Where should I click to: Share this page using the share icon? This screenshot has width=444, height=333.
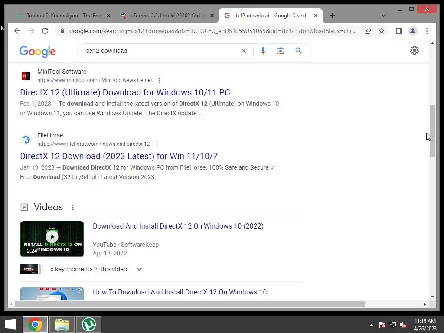(368, 31)
